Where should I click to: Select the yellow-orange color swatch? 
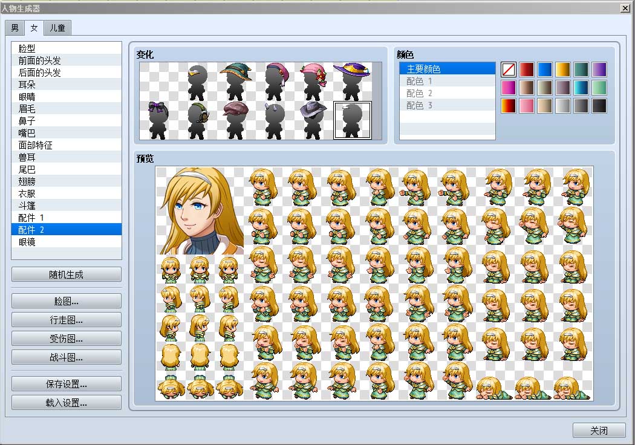point(563,70)
